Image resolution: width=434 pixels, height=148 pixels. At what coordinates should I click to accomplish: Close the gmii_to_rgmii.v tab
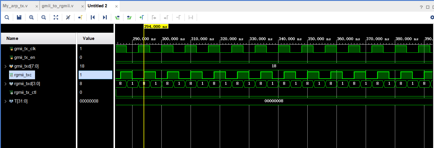click(x=82, y=6)
